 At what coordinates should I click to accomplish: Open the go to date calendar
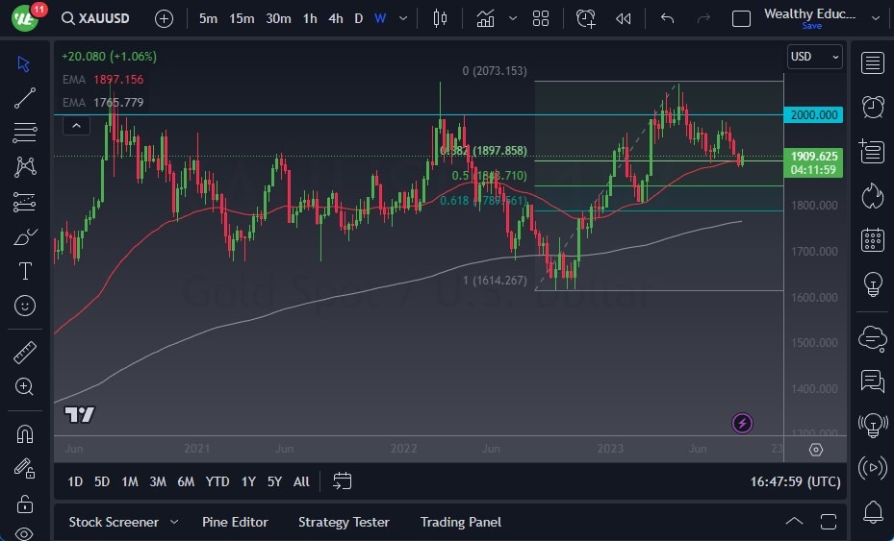click(x=342, y=481)
